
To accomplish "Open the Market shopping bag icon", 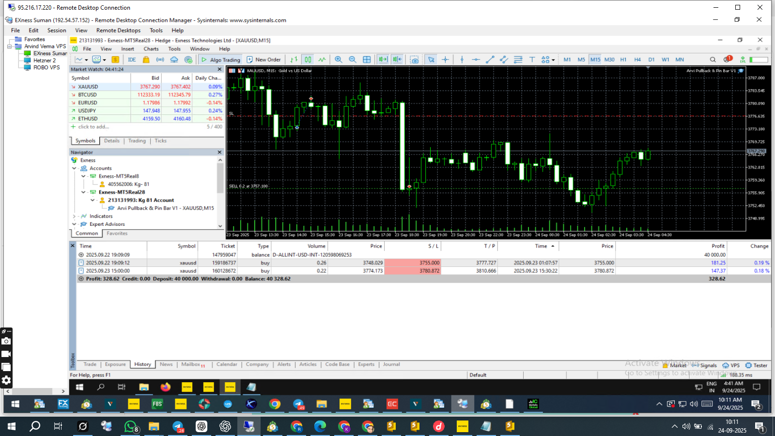I will click(x=146, y=60).
